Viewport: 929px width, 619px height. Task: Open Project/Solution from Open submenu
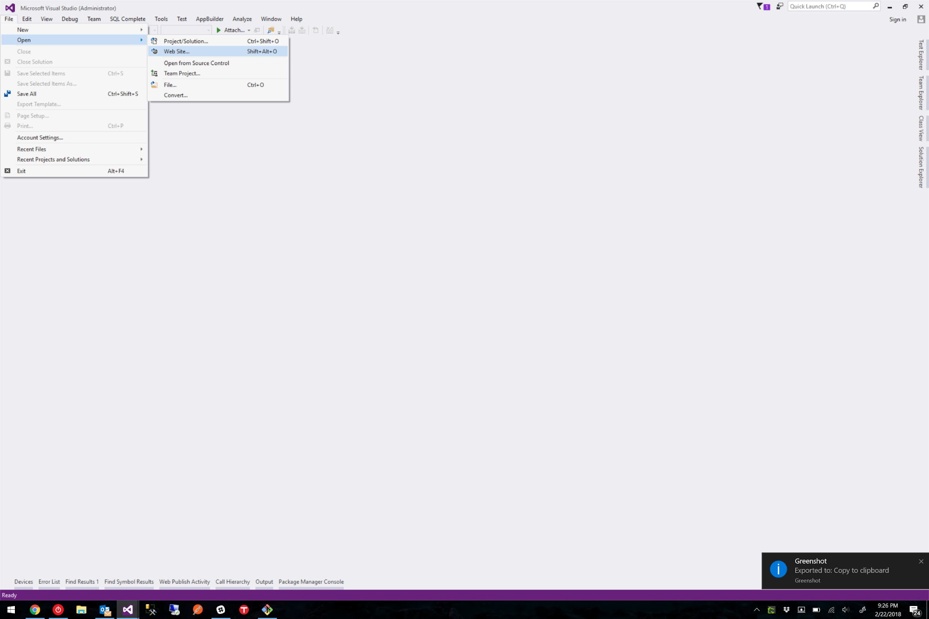click(x=185, y=41)
